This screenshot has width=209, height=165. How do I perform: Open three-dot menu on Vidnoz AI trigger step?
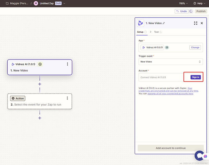[67, 64]
